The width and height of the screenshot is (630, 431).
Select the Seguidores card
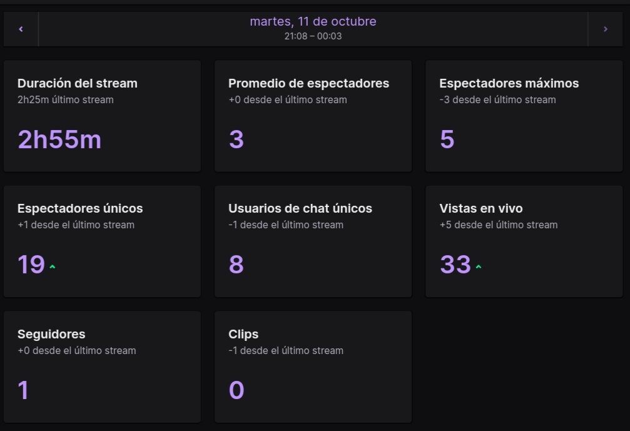click(x=102, y=367)
